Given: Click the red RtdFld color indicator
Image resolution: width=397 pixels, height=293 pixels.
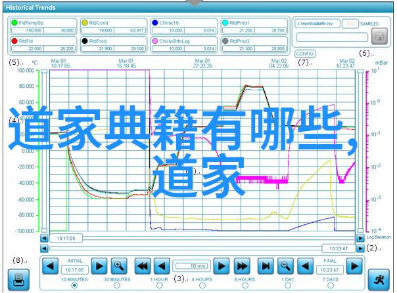Looking at the screenshot, I should [14, 40].
